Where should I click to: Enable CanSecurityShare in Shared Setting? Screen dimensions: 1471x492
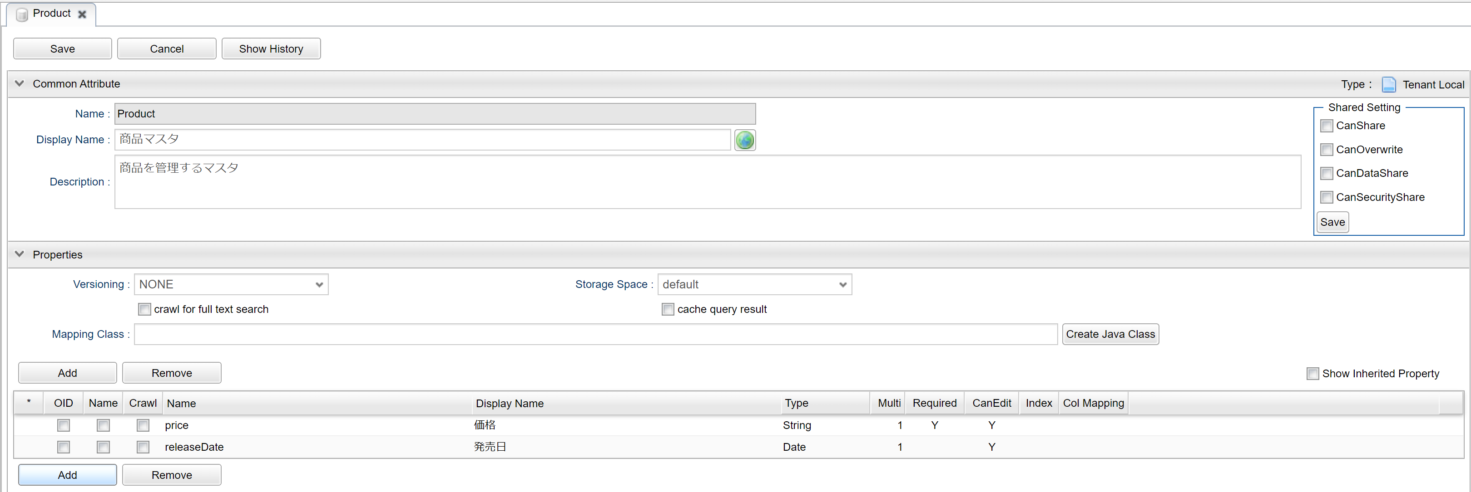coord(1327,197)
